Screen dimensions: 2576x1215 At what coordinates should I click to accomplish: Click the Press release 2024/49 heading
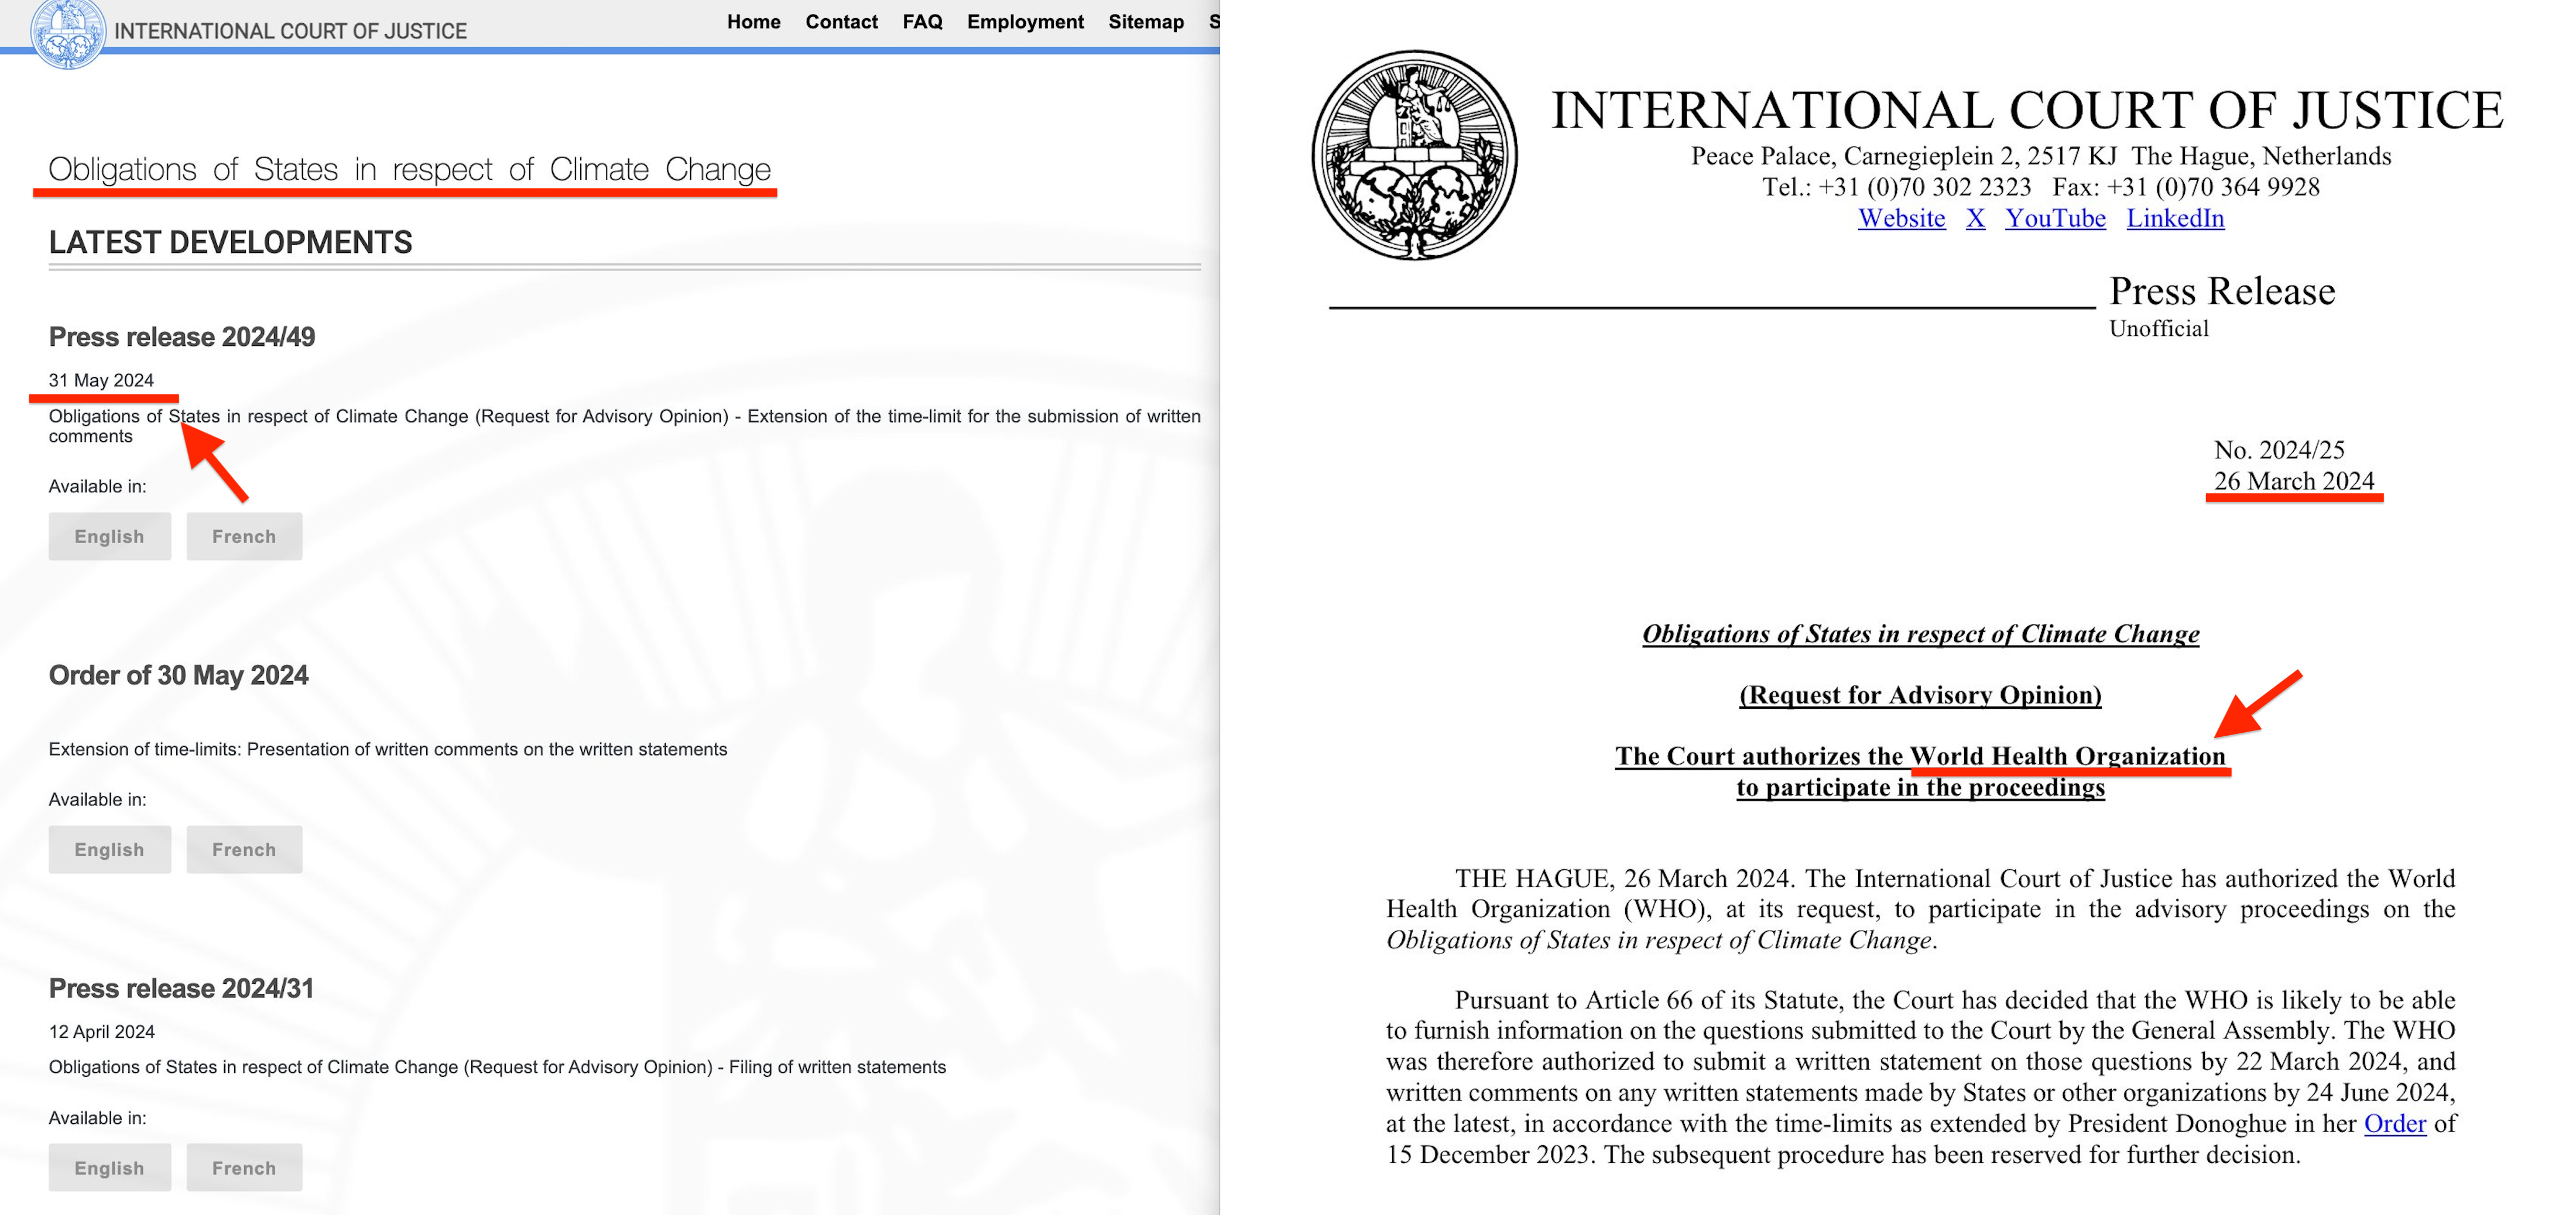(182, 337)
